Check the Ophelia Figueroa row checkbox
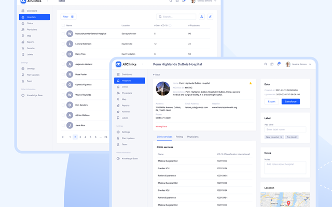 tap(63, 84)
